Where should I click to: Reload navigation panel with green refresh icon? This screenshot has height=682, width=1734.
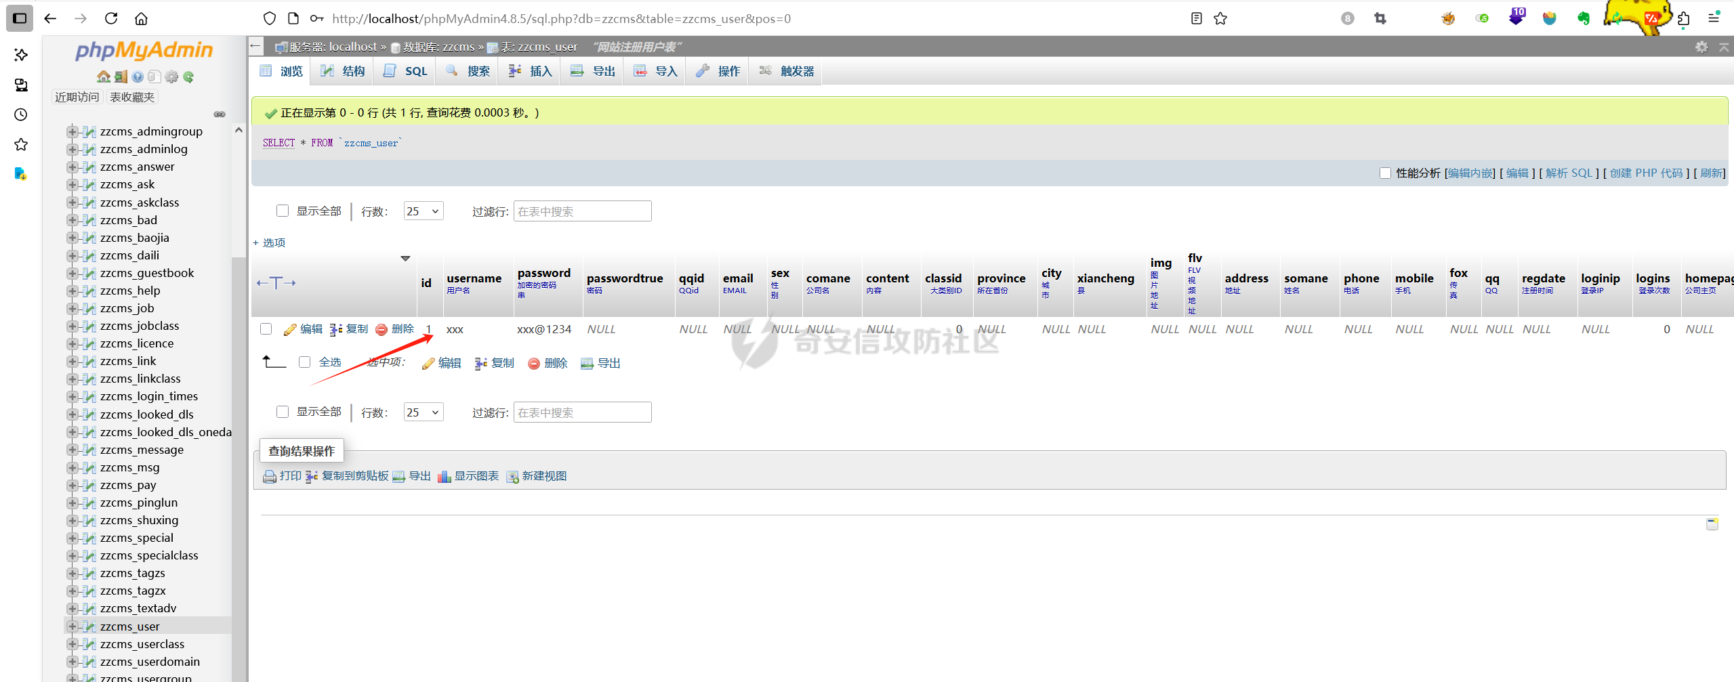coord(188,77)
